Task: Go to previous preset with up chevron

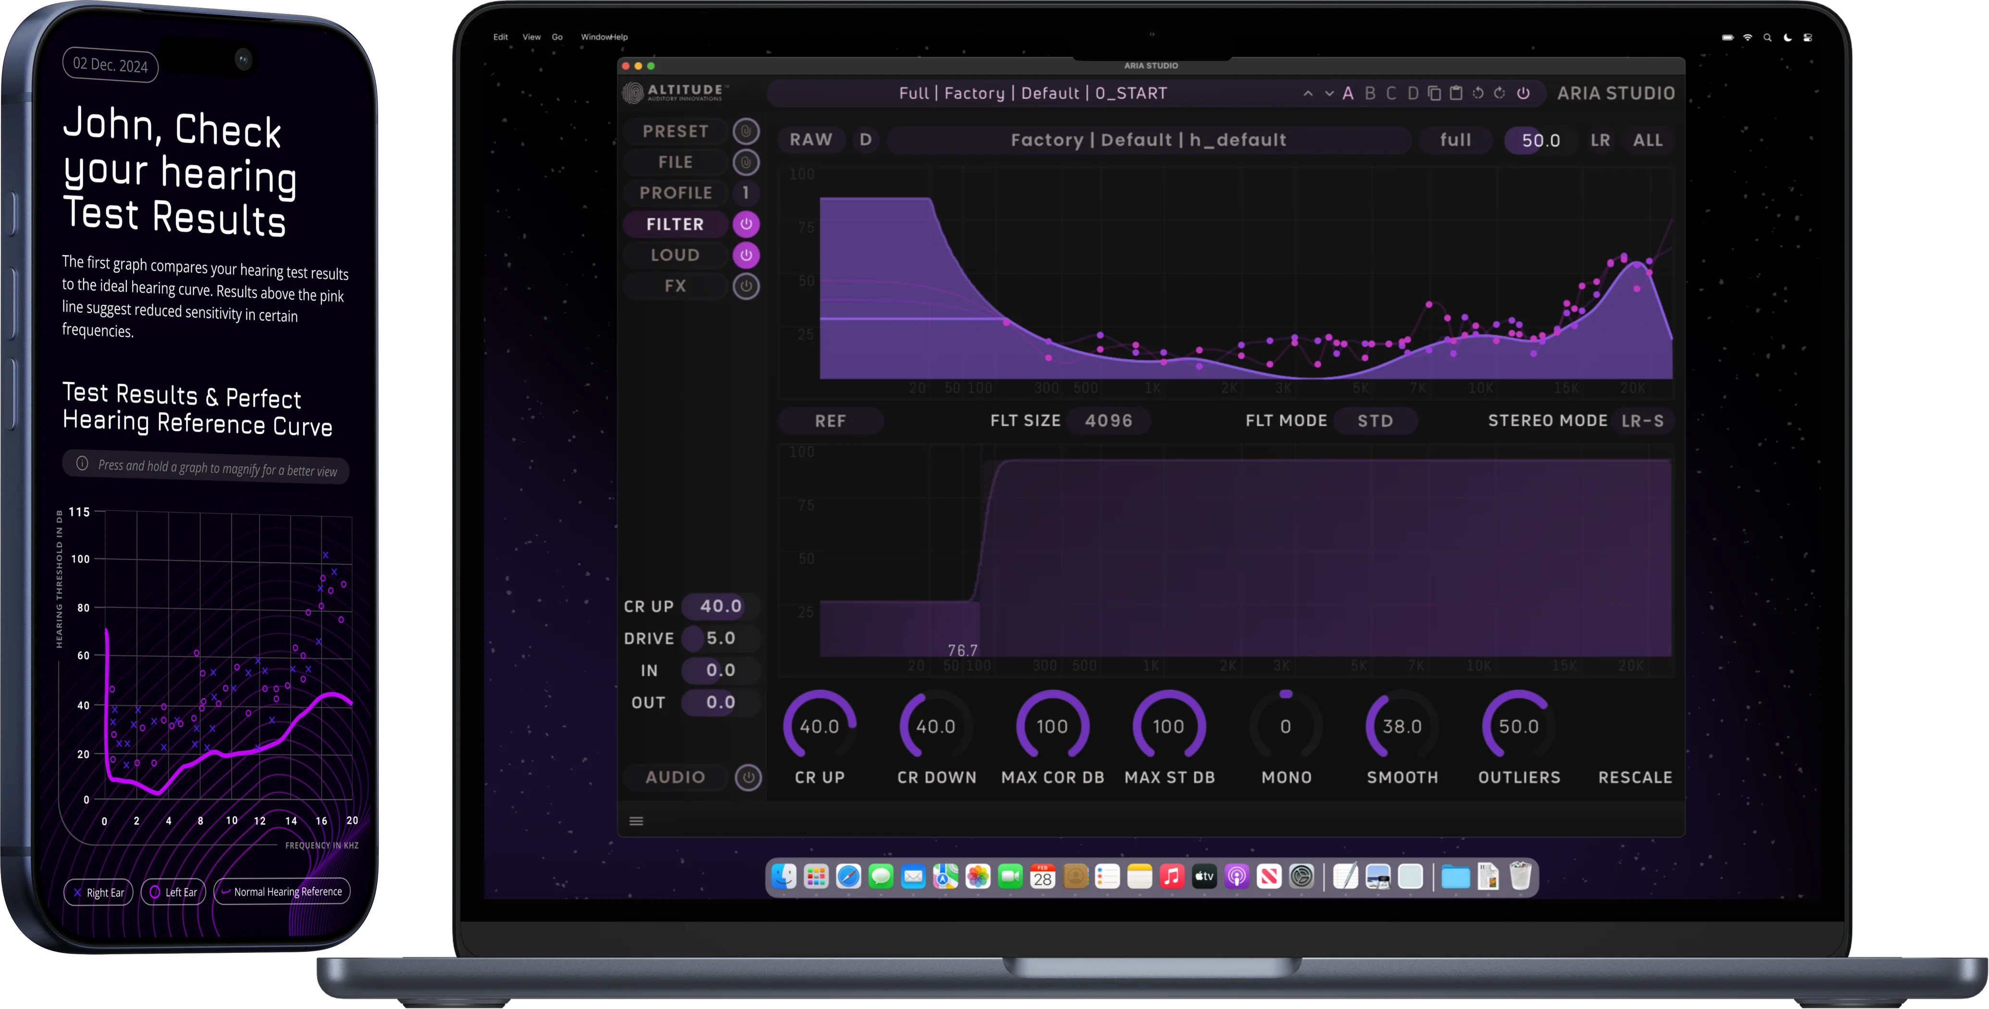Action: coord(1307,93)
